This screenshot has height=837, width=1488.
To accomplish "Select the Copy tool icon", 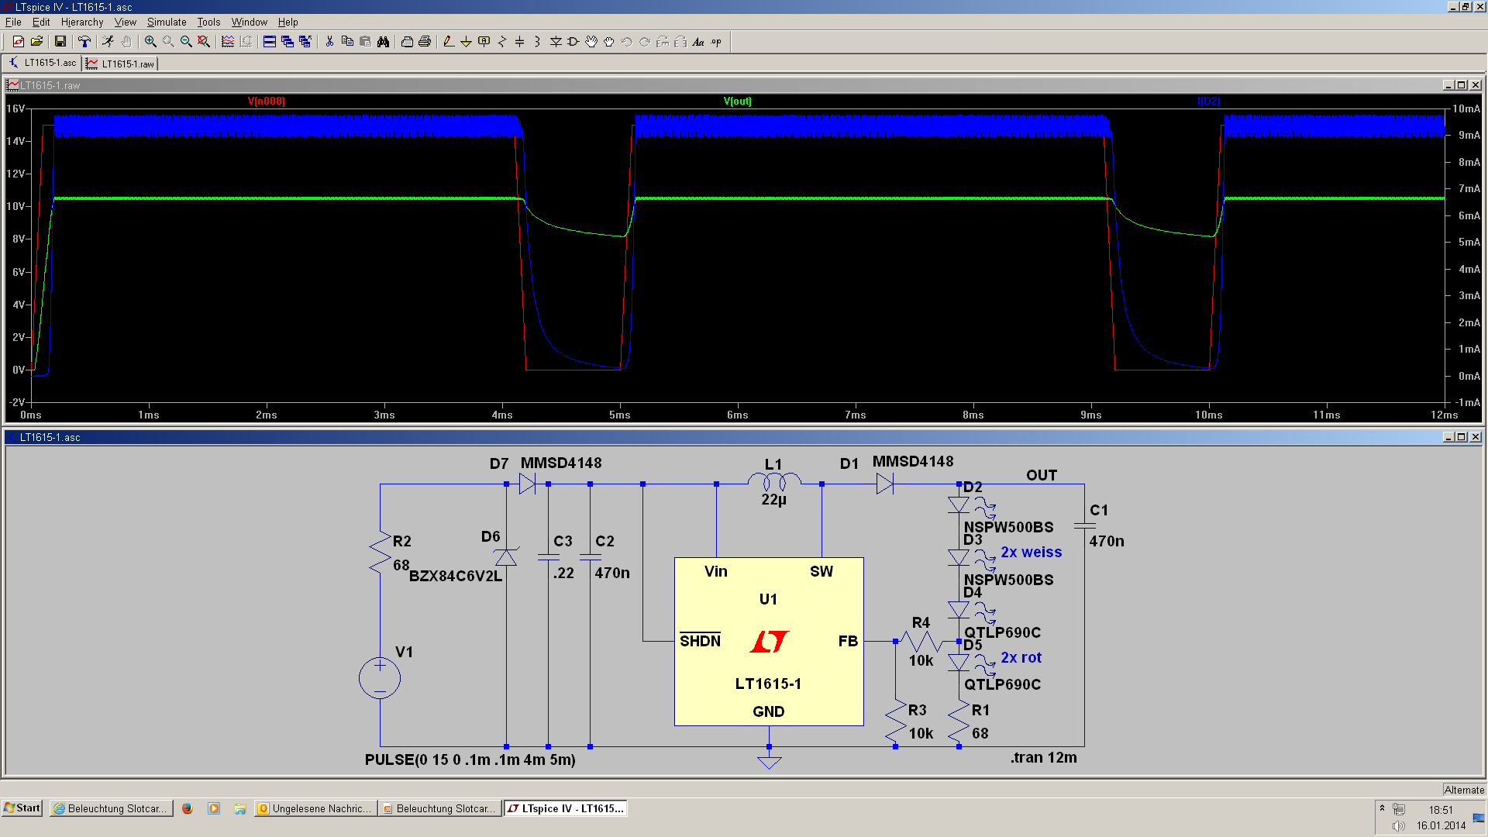I will pos(347,42).
